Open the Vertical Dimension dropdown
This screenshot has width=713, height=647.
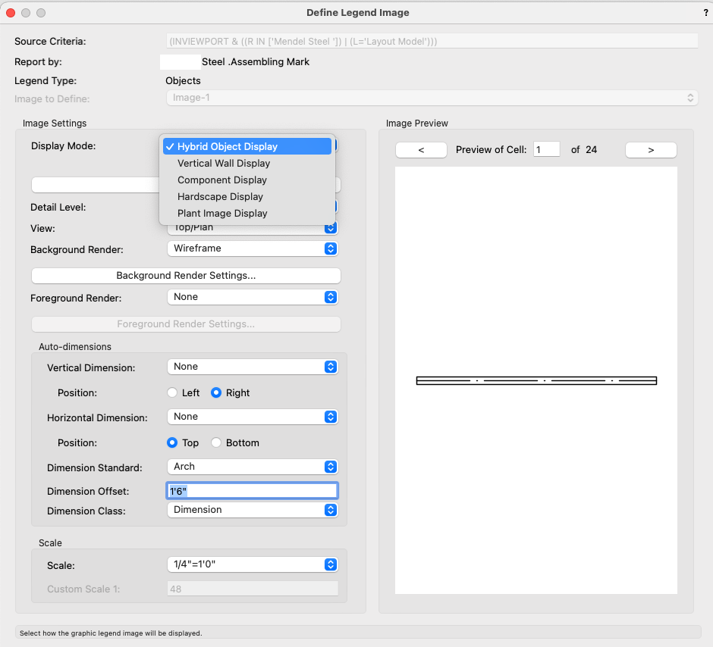pos(252,367)
